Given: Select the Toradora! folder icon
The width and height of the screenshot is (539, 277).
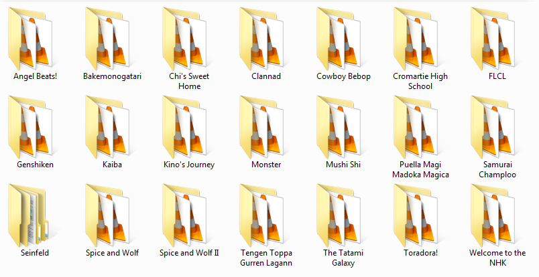Looking at the screenshot, I should (x=415, y=215).
